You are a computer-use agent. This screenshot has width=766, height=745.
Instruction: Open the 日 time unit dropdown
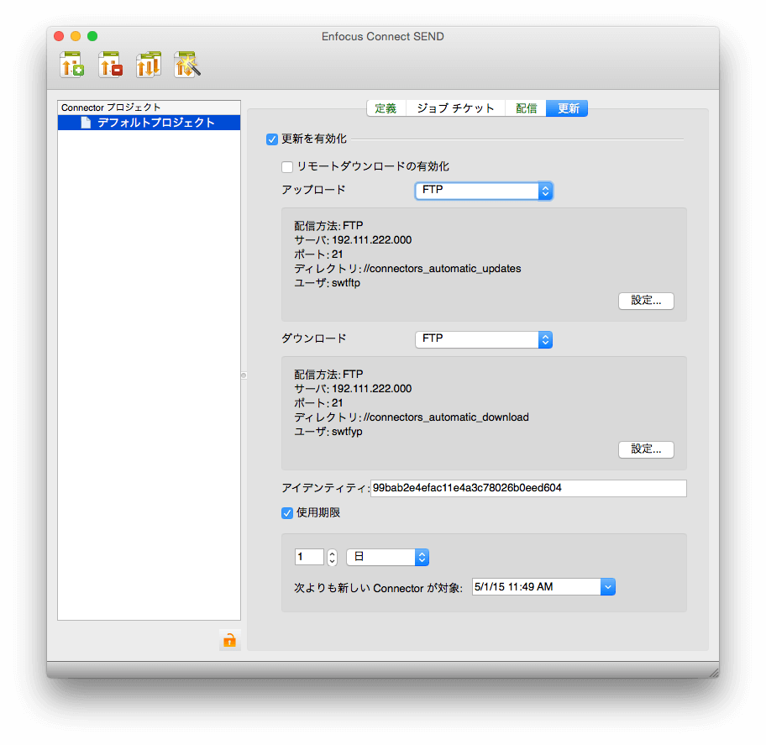click(387, 557)
